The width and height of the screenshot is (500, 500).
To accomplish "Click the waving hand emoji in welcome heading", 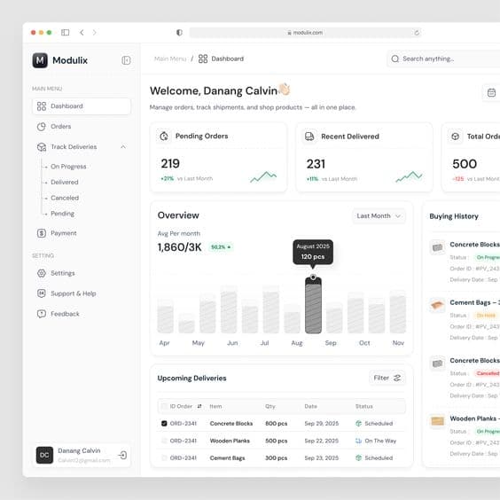I will [285, 90].
